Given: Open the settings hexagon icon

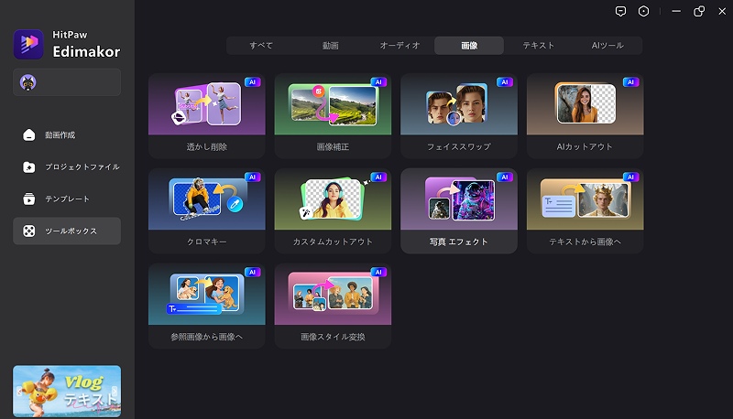Looking at the screenshot, I should [644, 11].
